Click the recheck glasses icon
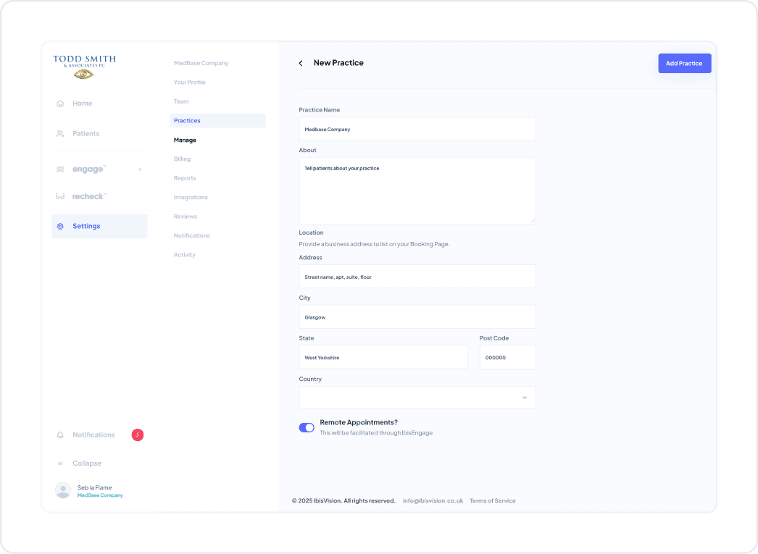 60,196
